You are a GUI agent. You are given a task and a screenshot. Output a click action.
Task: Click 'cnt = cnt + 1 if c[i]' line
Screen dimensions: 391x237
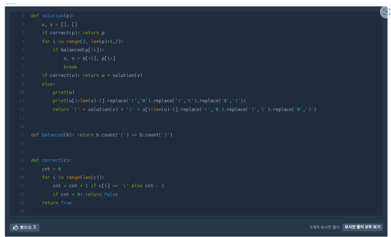(x=108, y=186)
